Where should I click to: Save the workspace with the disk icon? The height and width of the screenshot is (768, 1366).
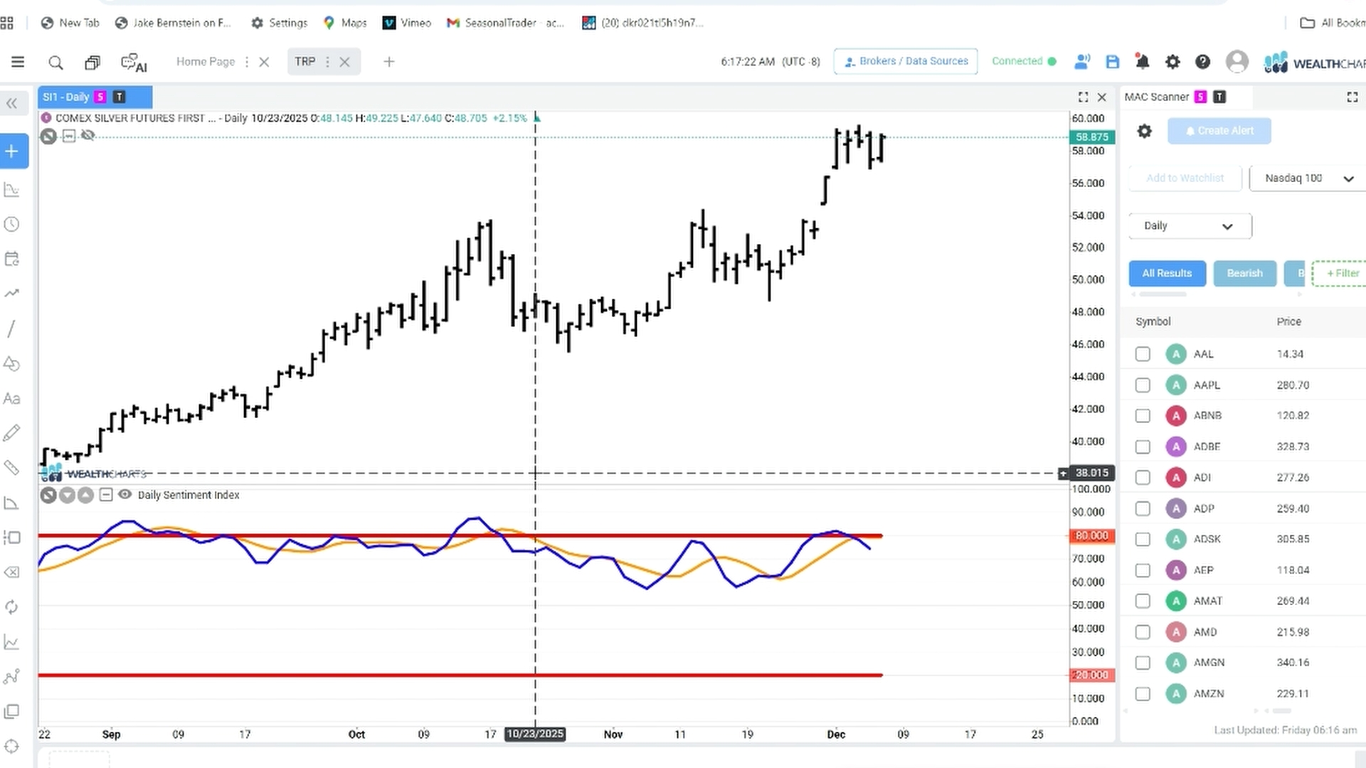coord(1113,62)
